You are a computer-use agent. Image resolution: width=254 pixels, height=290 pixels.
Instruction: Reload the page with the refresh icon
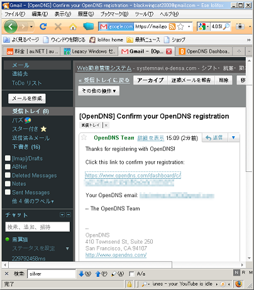(x=43, y=26)
